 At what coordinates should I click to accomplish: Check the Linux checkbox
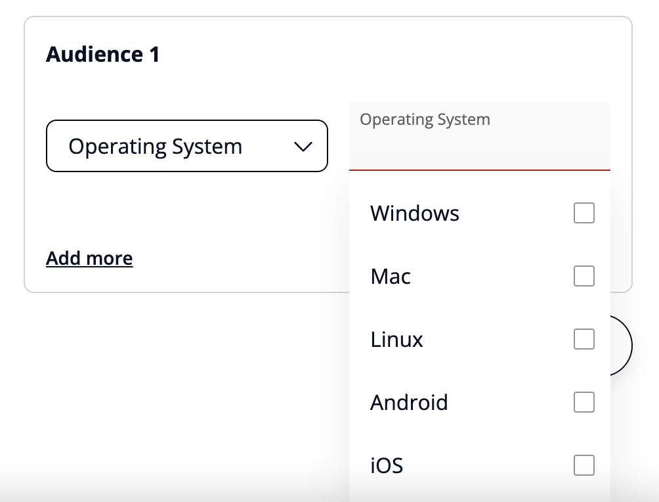[584, 339]
